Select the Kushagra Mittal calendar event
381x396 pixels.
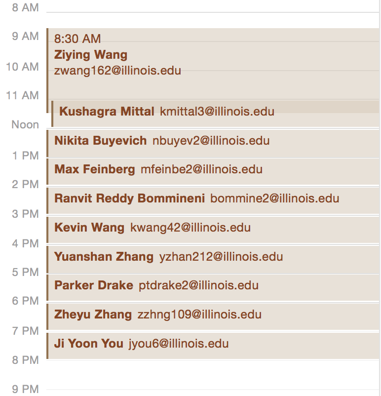pyautogui.click(x=107, y=112)
